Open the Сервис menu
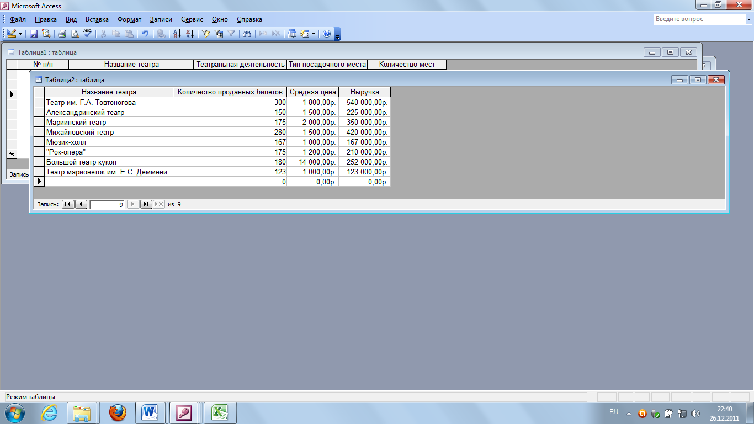754x424 pixels. pos(192,19)
